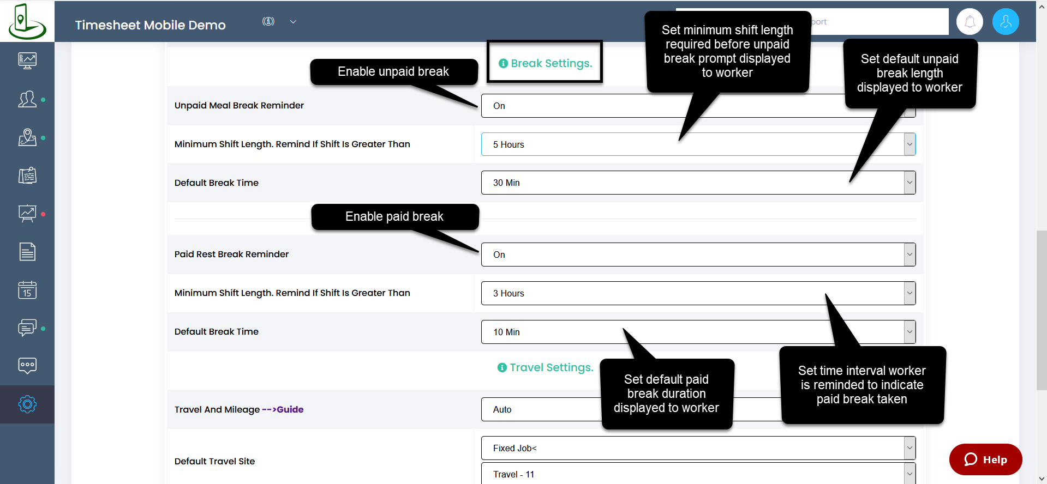Click the Travel and Mileage Guide link
1047x484 pixels.
pyautogui.click(x=289, y=409)
